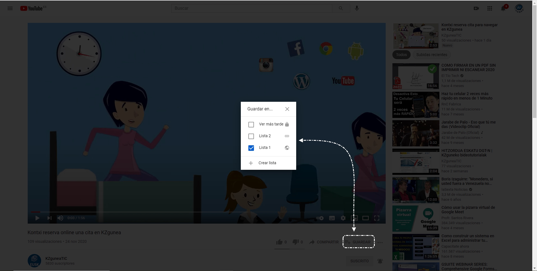Viewport: 537px width, 271px height.
Task: Close the Guardar en dialog
Action: tap(287, 109)
